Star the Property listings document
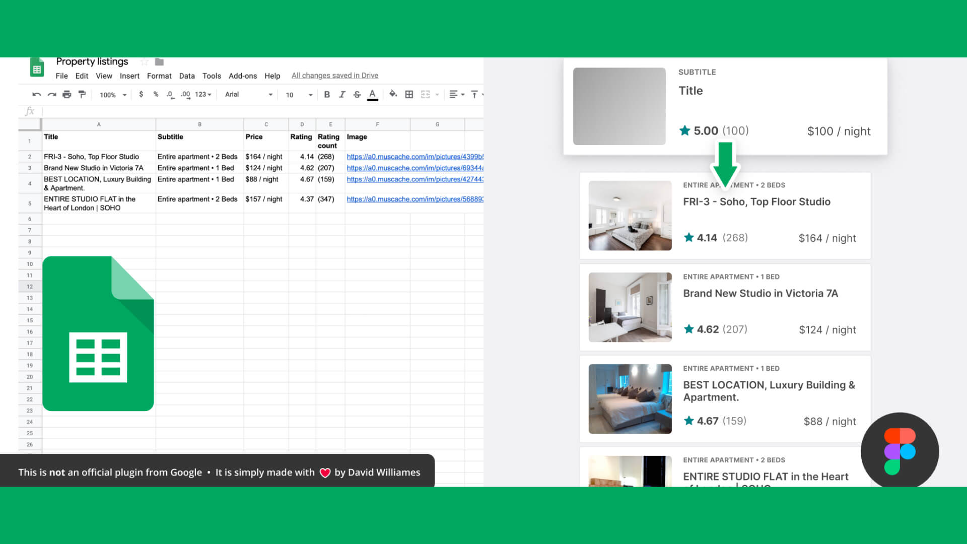 [x=145, y=62]
